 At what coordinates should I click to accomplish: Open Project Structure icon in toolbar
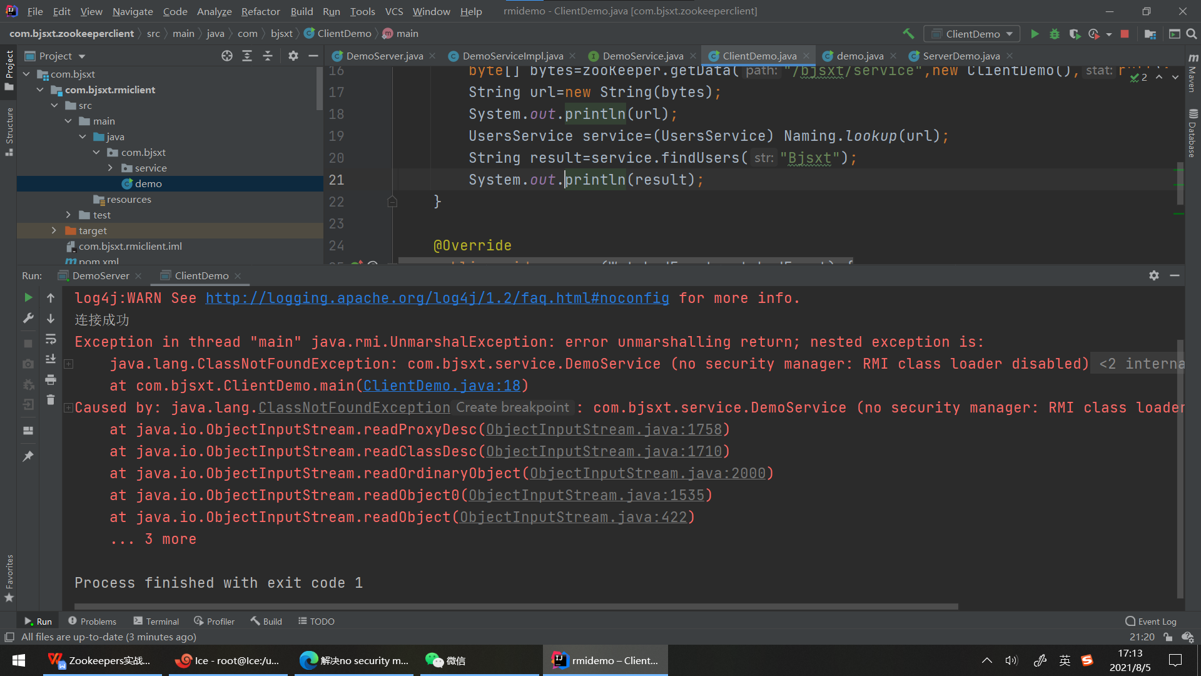[x=1150, y=34]
